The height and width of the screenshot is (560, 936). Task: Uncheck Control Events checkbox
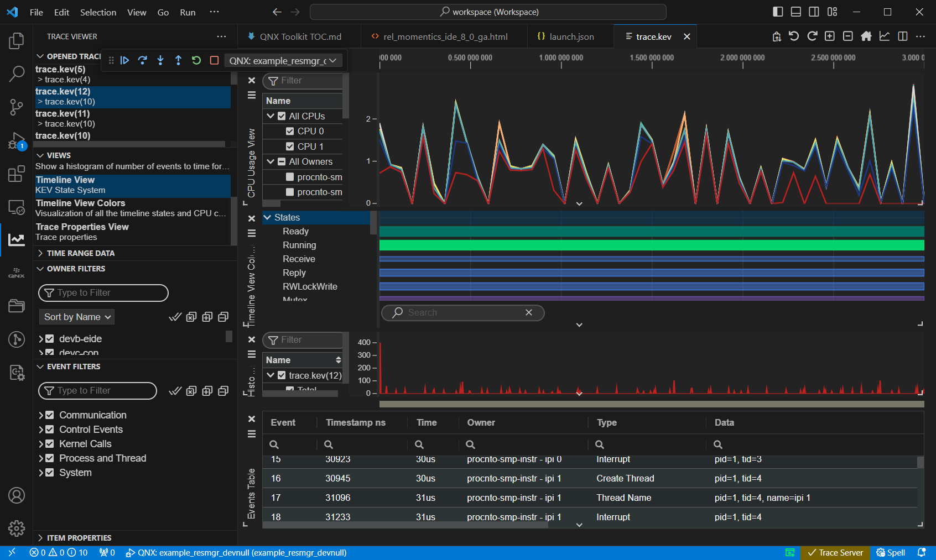click(50, 430)
